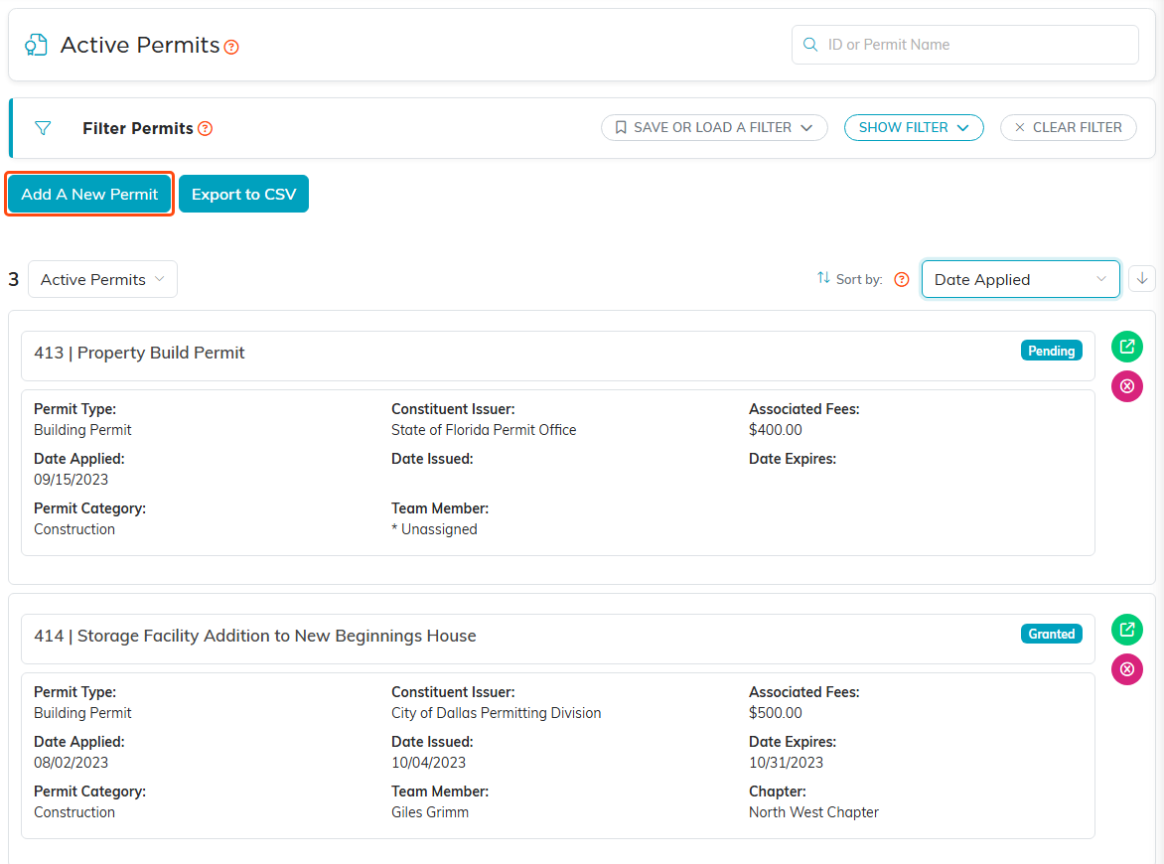The width and height of the screenshot is (1164, 864).
Task: Click Clear Filter button
Action: (1069, 128)
